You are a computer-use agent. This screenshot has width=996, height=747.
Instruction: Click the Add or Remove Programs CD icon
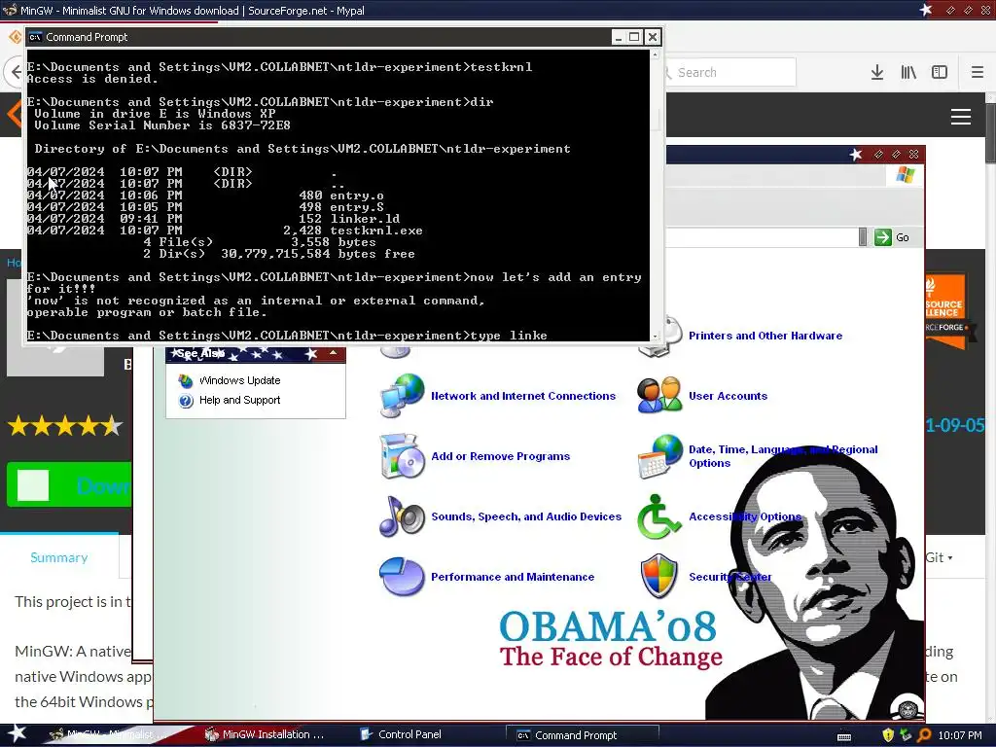402,456
